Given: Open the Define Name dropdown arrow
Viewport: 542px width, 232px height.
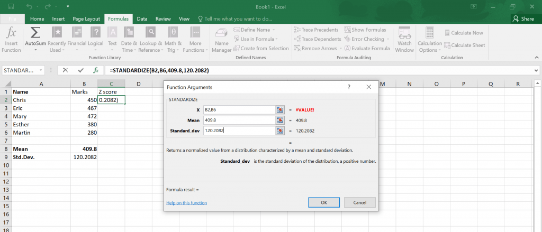Looking at the screenshot, I should (274, 30).
